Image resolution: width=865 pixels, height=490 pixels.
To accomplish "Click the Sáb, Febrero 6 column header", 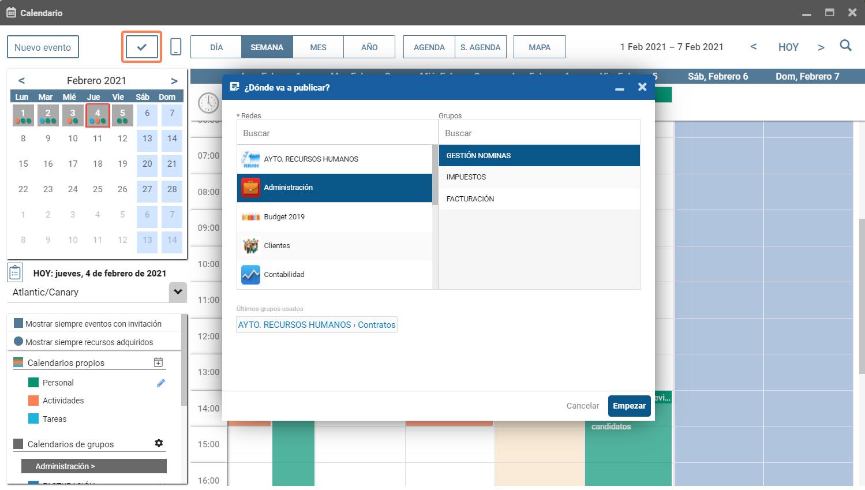I will pyautogui.click(x=718, y=76).
